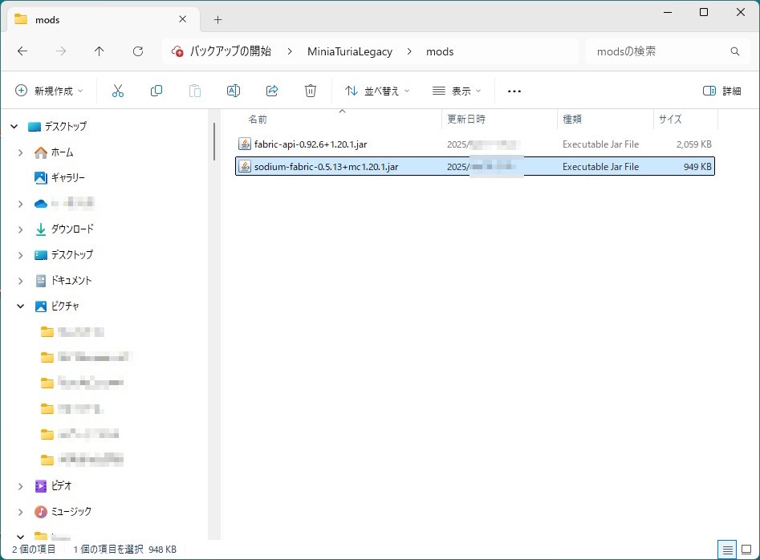The height and width of the screenshot is (560, 760).
Task: Click the search magnifier icon
Action: (x=735, y=51)
